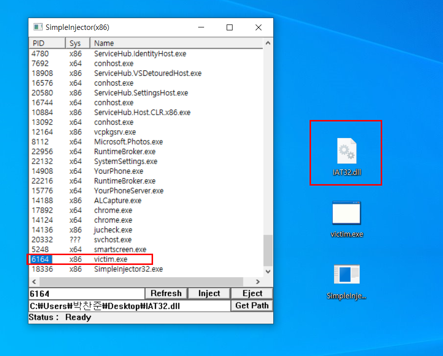Maximize the SimpleInjector window

tap(230, 27)
